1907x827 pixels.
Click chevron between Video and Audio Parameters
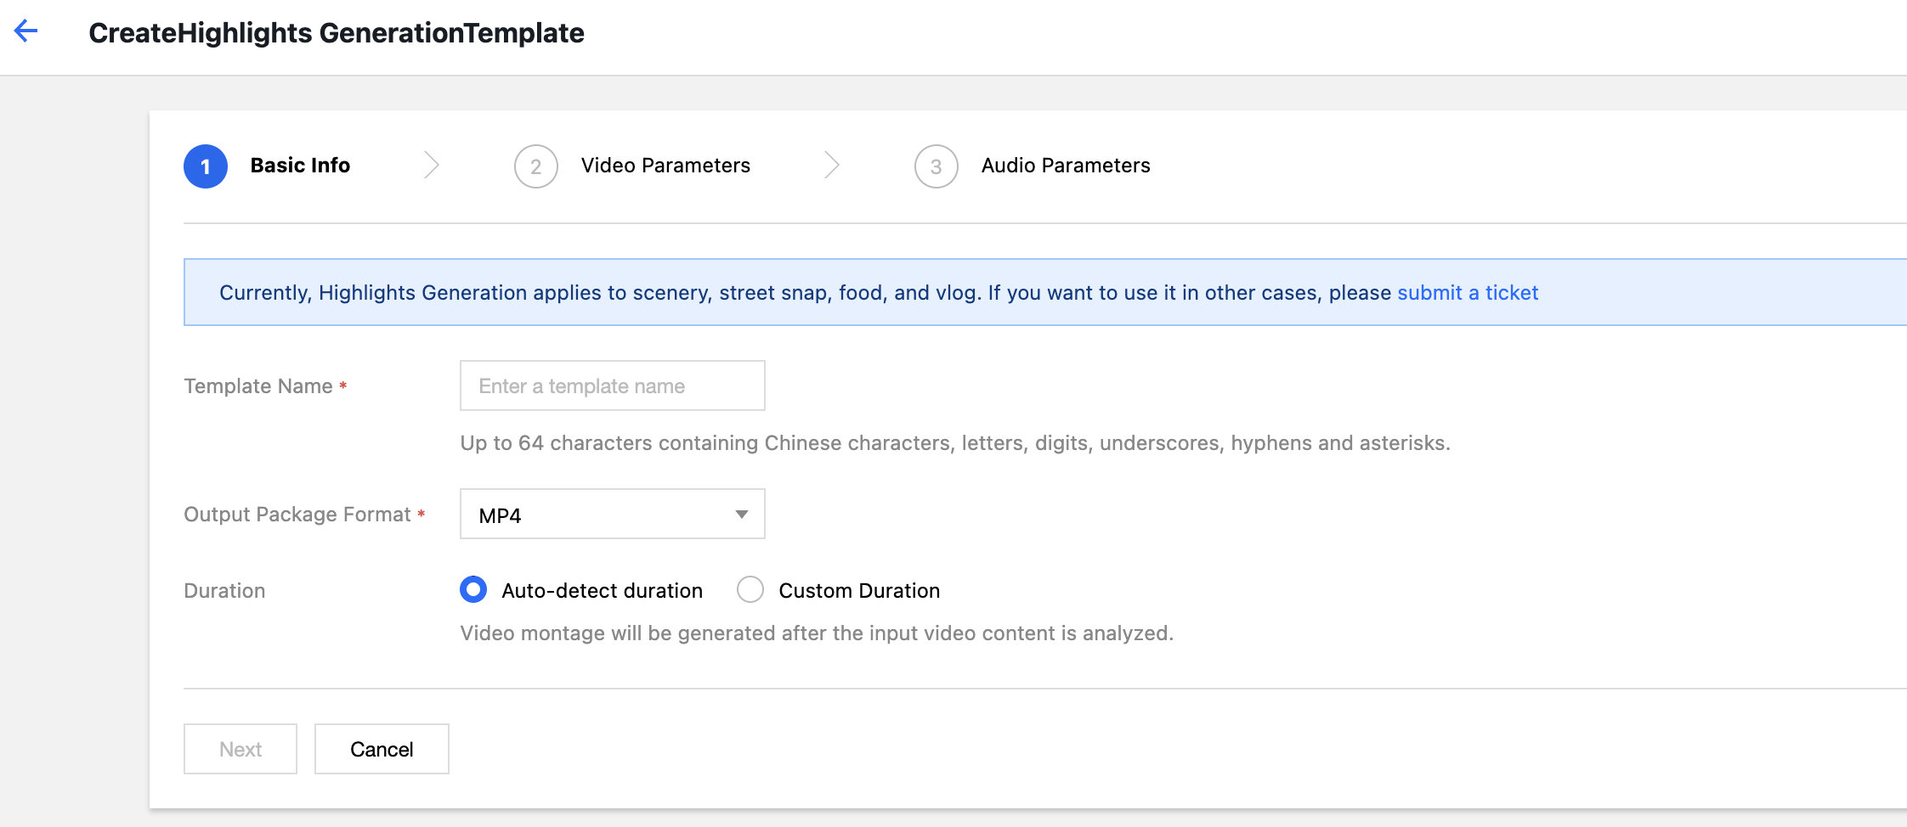point(832,165)
